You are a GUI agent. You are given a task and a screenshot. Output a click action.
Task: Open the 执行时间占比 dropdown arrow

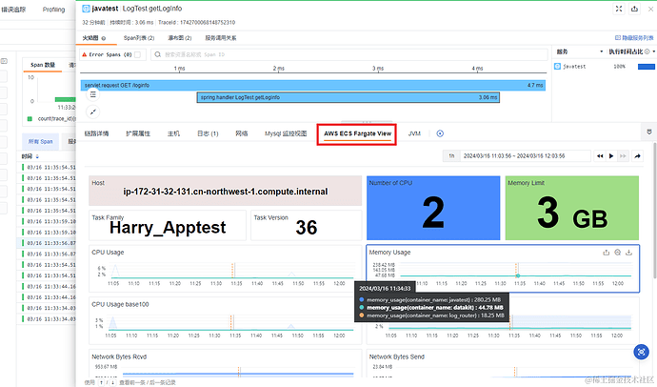[x=653, y=51]
